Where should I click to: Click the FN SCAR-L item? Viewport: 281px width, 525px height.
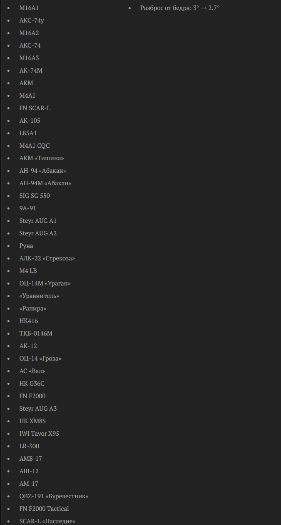coord(35,108)
